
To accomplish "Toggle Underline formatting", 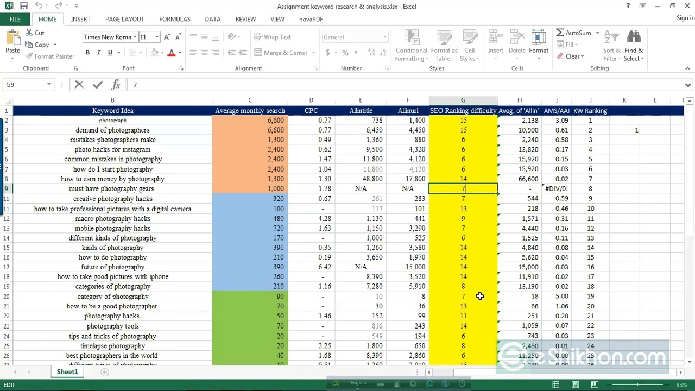I will [110, 53].
